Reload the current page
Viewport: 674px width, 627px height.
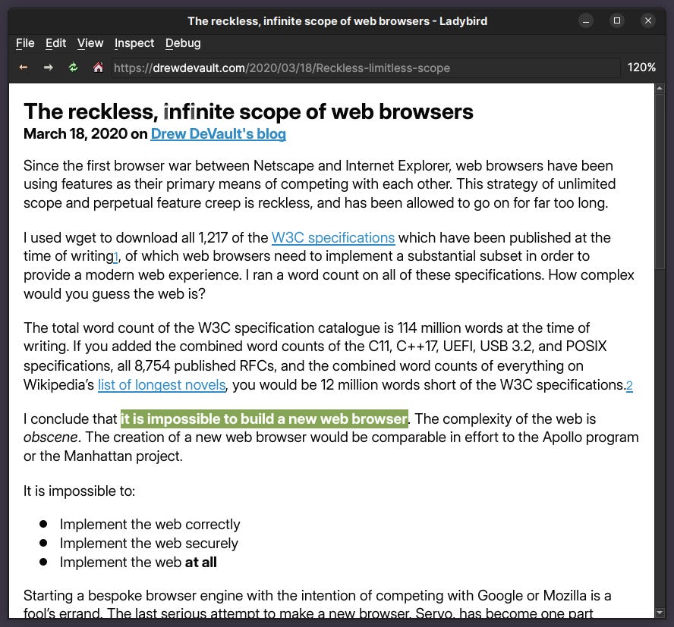pos(73,67)
